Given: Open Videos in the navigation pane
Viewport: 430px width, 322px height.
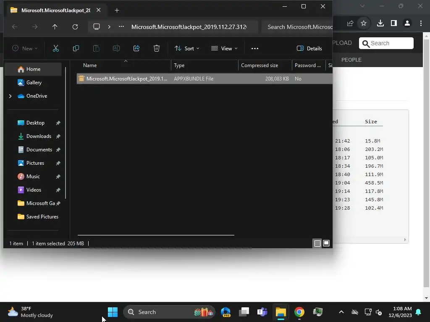Looking at the screenshot, I should click(x=33, y=190).
